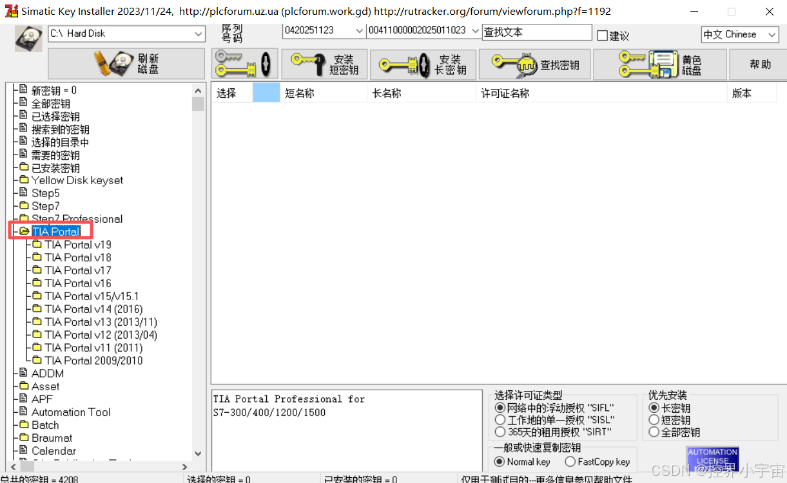Click the Step7 folder icon
787x483 pixels.
pyautogui.click(x=24, y=205)
